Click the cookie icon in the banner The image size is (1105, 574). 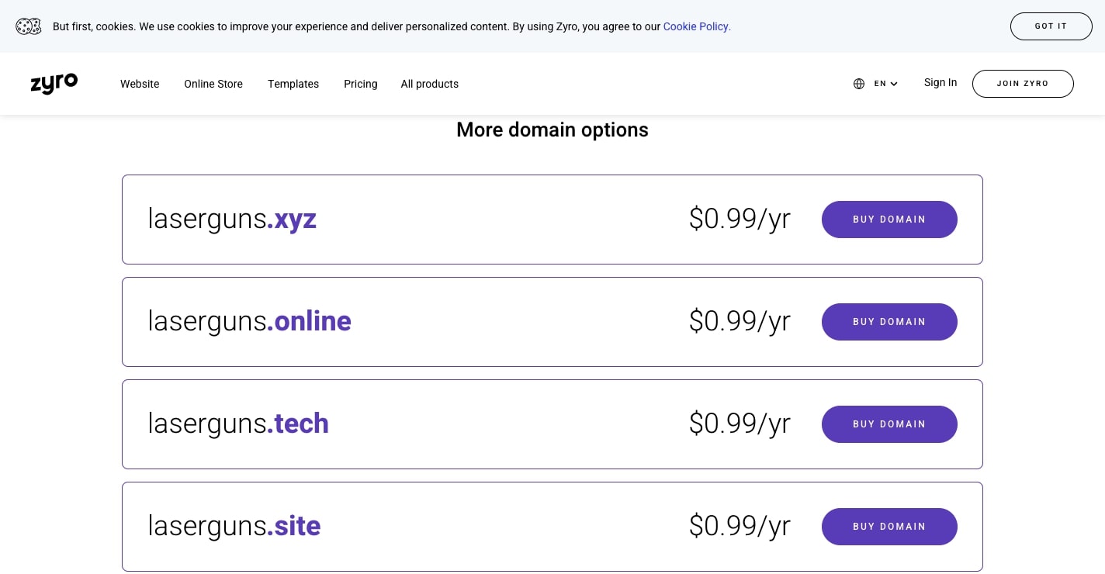(29, 26)
